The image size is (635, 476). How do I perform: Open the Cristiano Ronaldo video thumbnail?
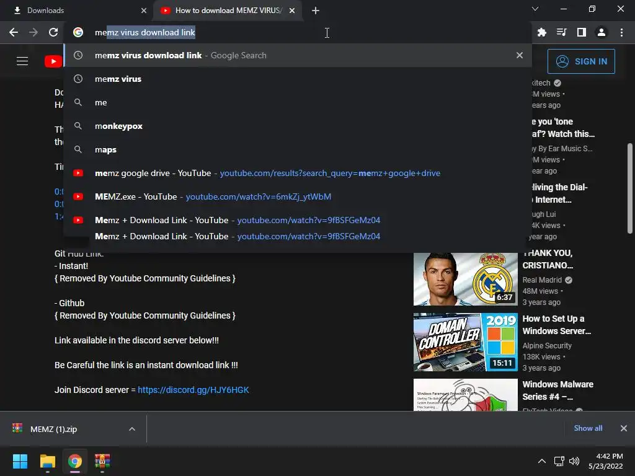tap(465, 280)
